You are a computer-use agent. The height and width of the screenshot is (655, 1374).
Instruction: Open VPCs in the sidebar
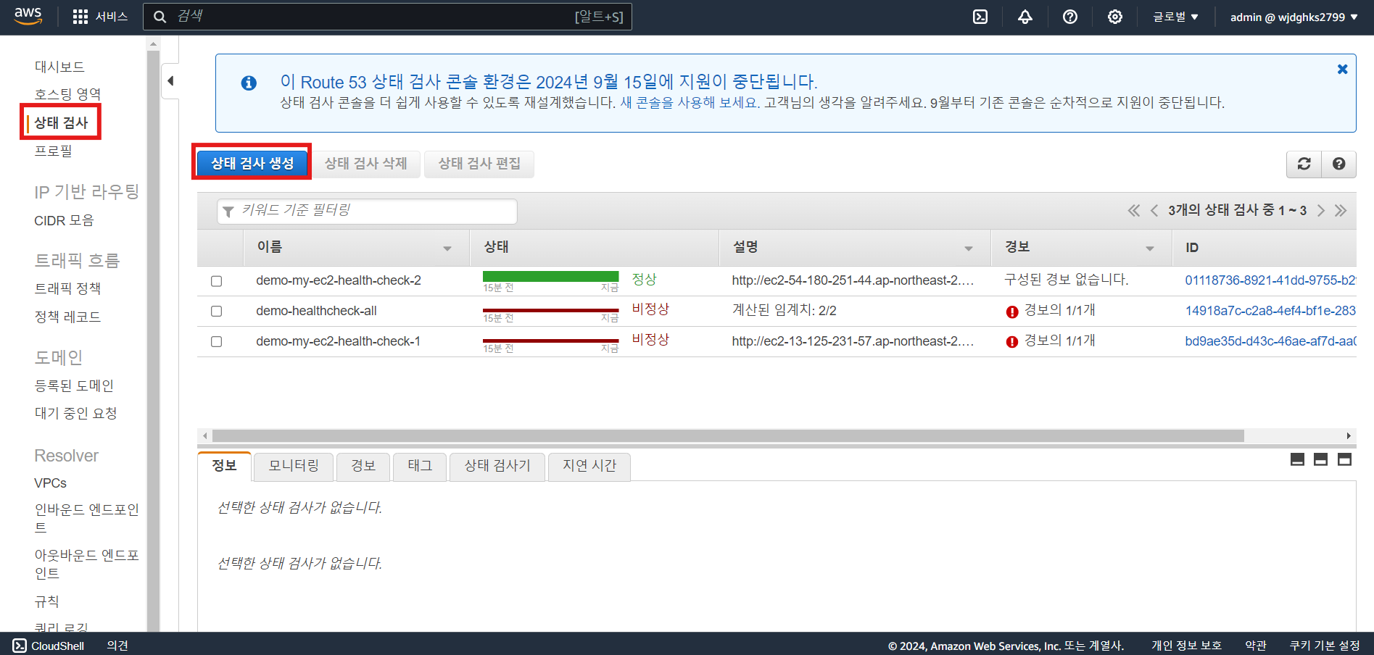pyautogui.click(x=50, y=483)
